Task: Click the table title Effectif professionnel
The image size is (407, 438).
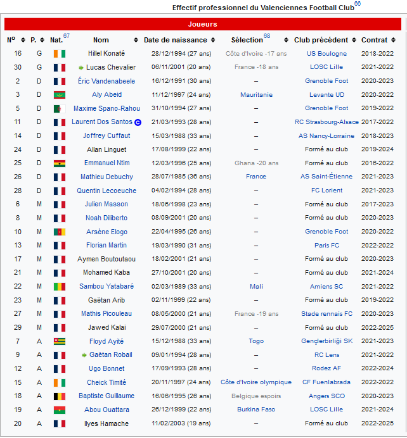Action: [263, 8]
